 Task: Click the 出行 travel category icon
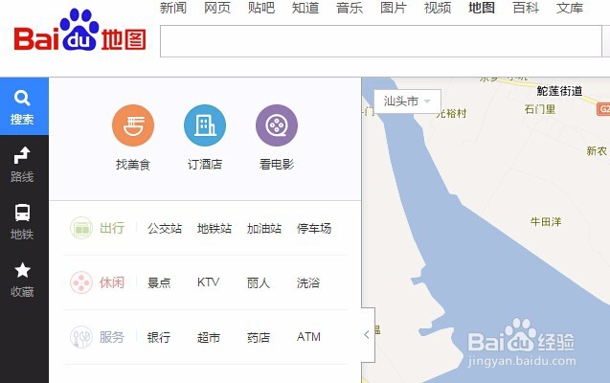pos(81,228)
